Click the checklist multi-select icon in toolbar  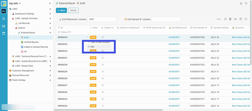click(246, 19)
